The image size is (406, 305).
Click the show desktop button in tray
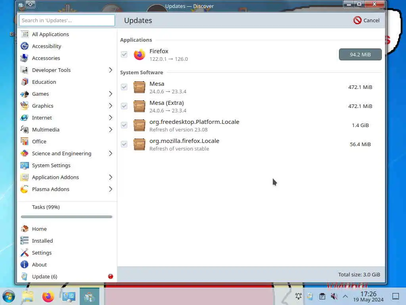tap(396, 296)
